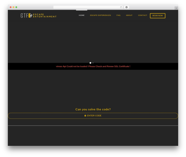Screen dimensions: 186x157
Task: Open Escape Experiences menu item
Action: click(x=100, y=15)
